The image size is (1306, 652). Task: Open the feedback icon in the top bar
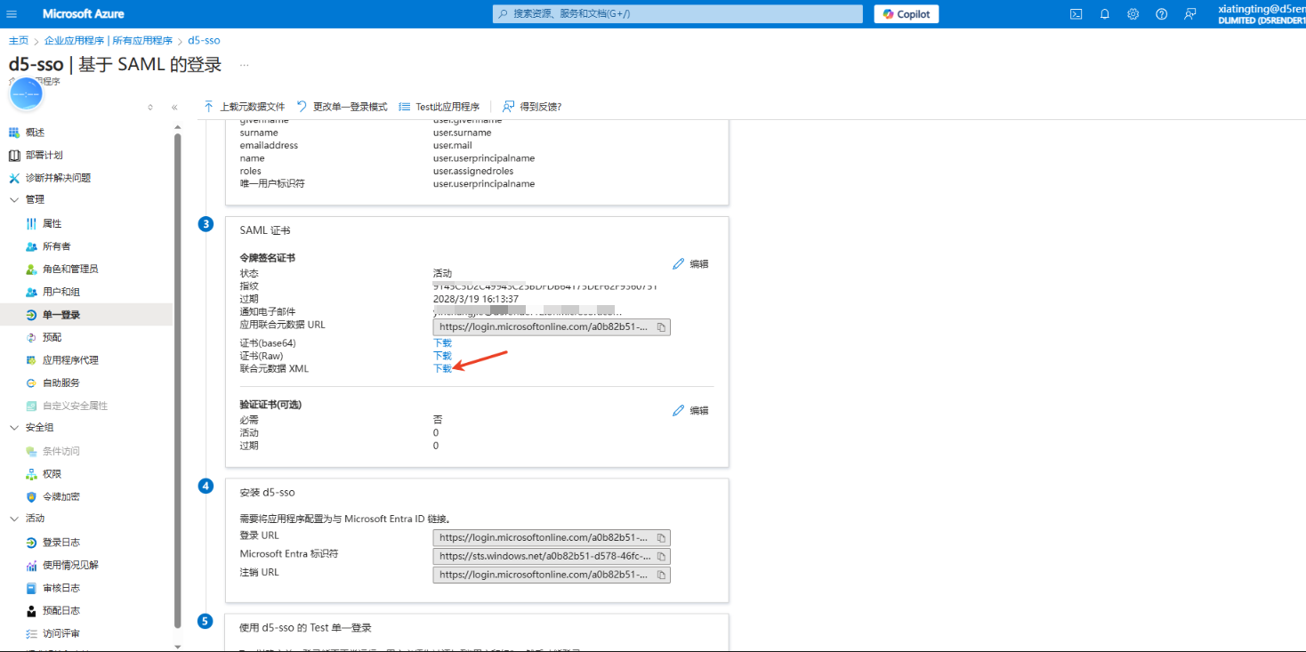(1189, 14)
